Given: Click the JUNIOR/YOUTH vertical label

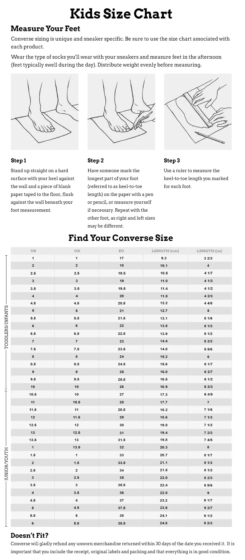Looking at the screenshot, I should [6, 464].
